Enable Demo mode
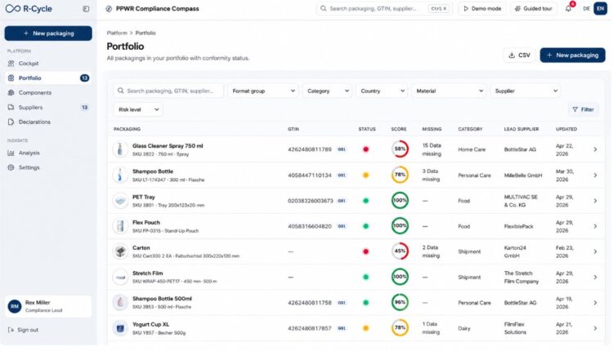The image size is (613, 351). (x=482, y=9)
